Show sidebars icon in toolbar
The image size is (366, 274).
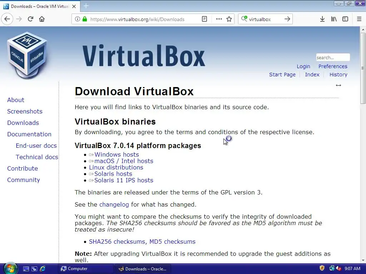point(345,19)
